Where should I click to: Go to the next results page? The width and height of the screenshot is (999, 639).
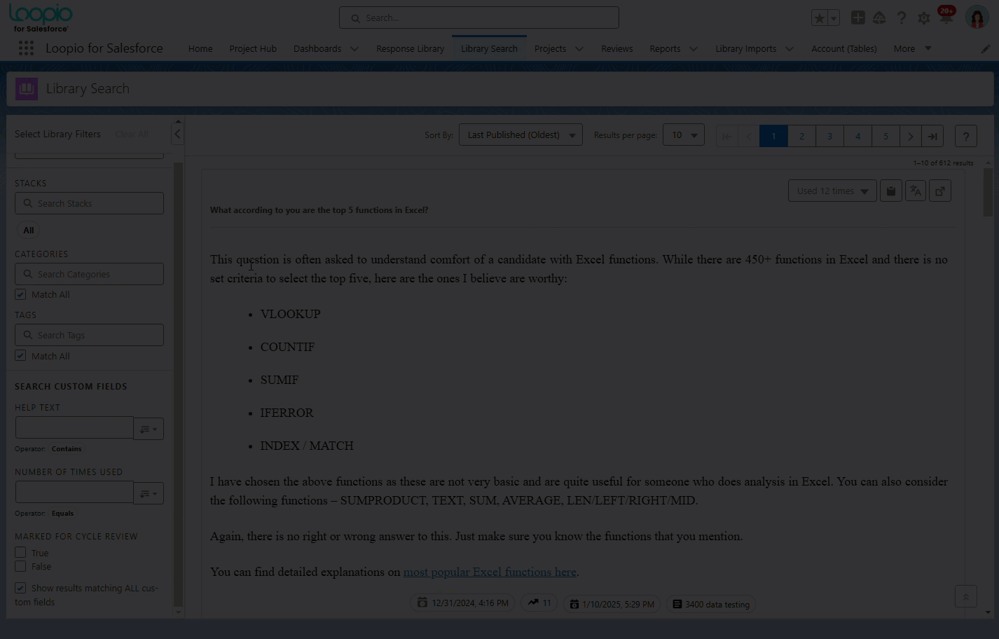(911, 136)
